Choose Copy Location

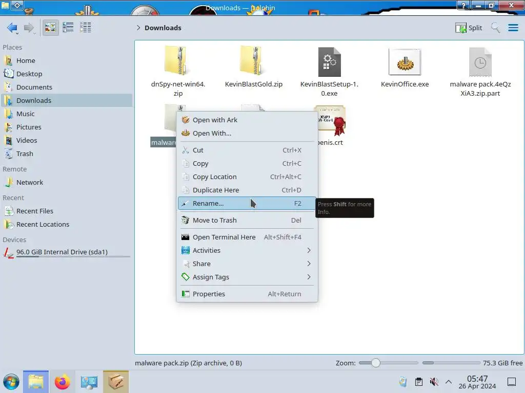coord(247,177)
